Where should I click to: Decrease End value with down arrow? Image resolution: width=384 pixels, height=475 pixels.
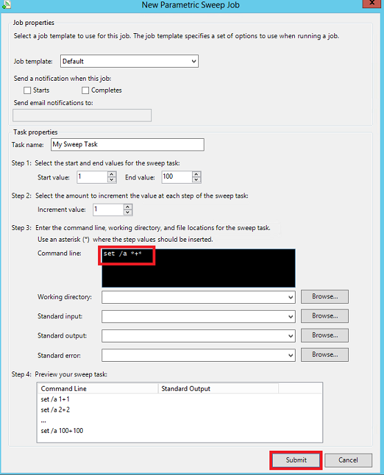tap(196, 180)
